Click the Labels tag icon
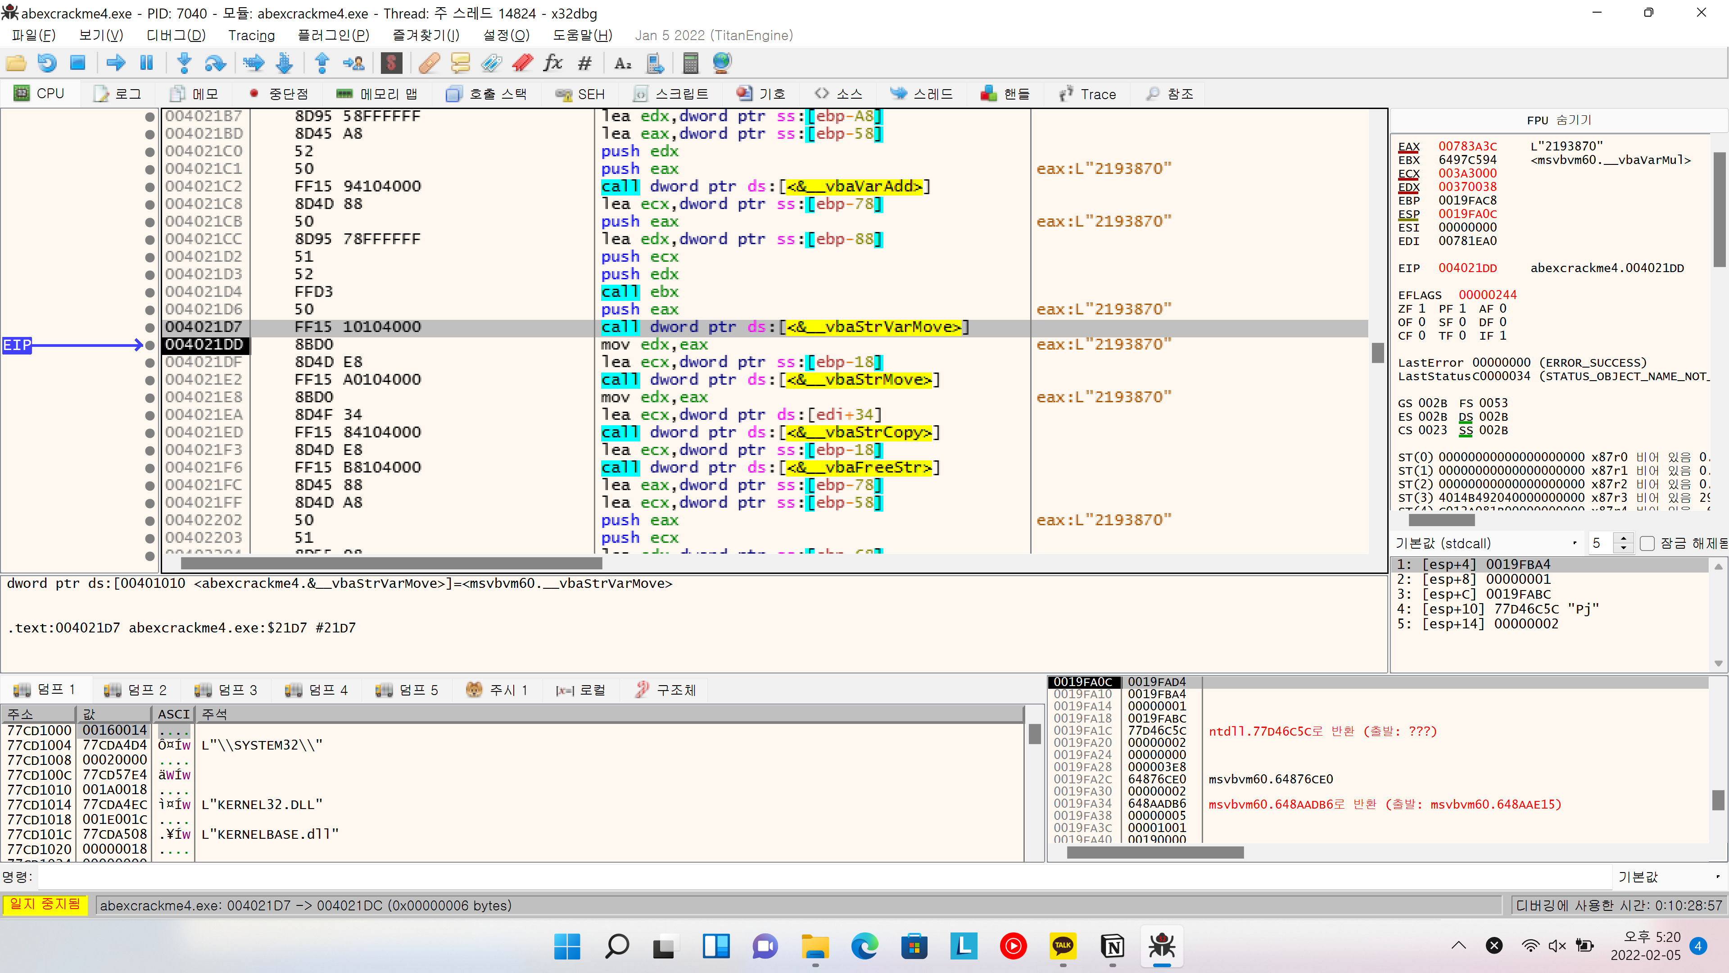 click(491, 63)
